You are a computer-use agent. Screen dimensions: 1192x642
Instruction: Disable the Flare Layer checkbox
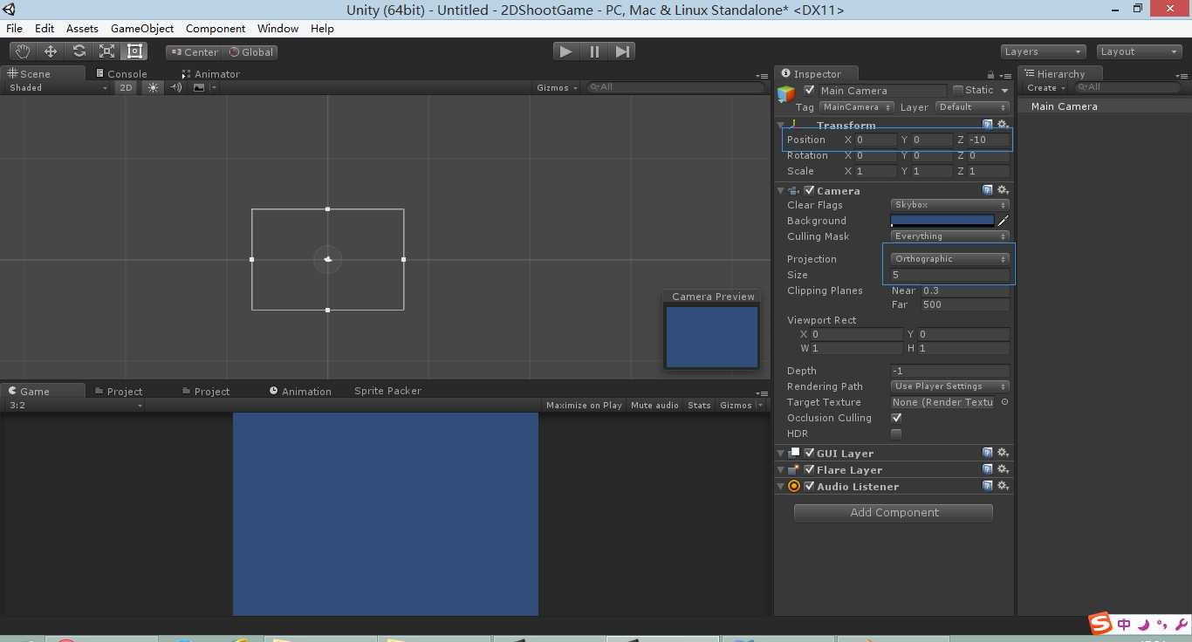(809, 469)
